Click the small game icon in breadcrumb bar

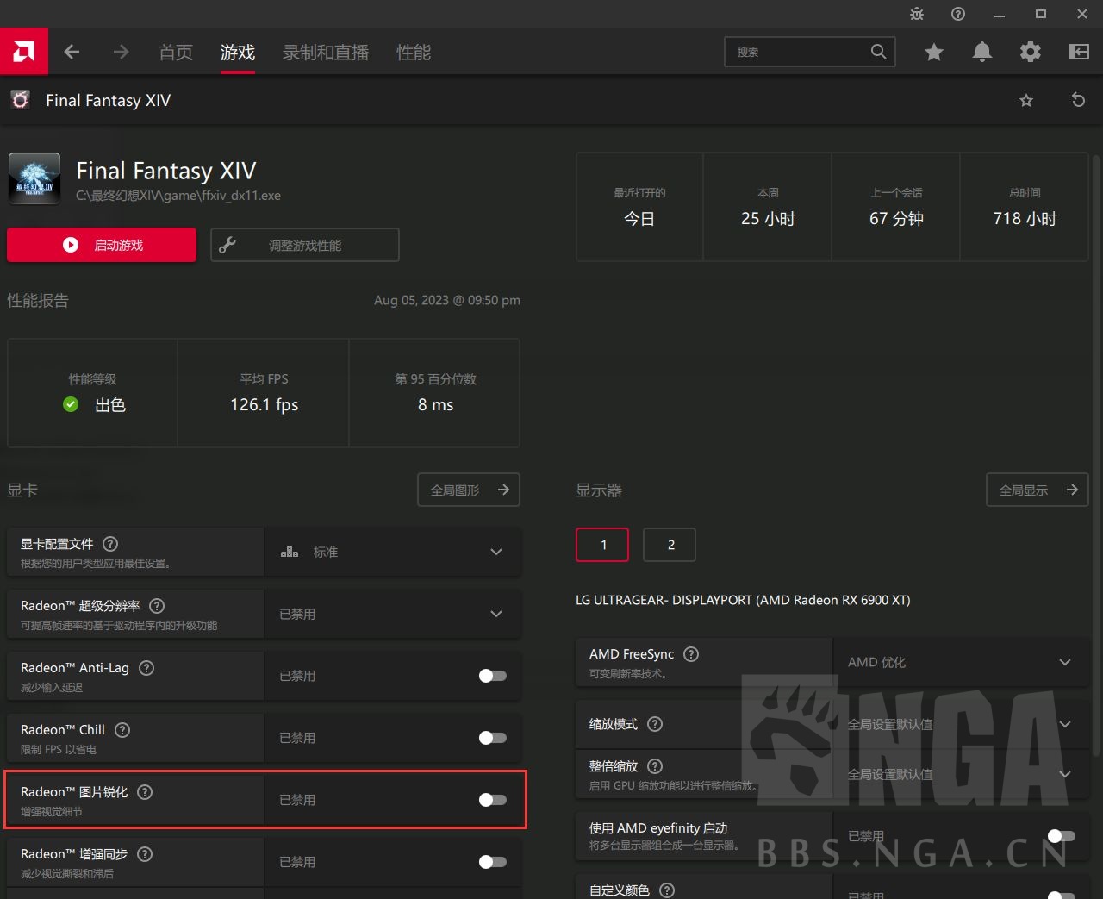coord(21,100)
